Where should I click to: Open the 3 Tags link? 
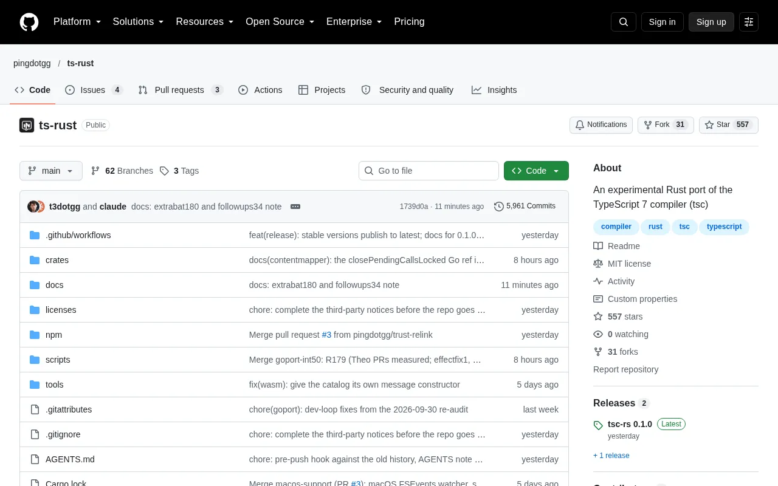[179, 171]
